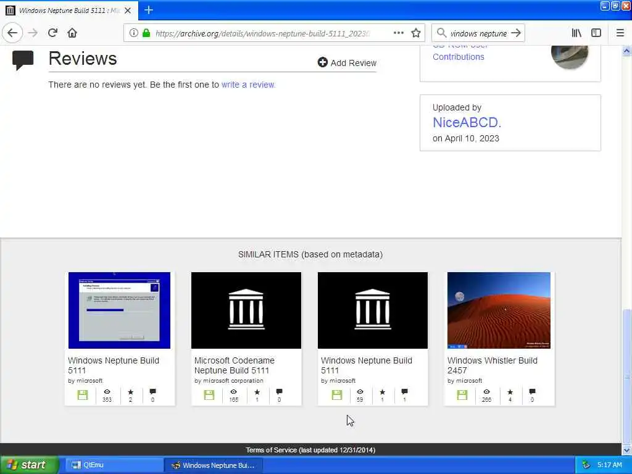Follow the 'write a review' link

248,85
